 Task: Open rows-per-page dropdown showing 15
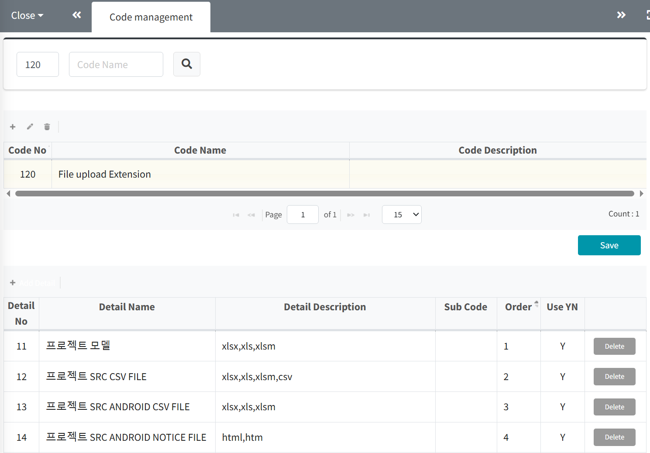(x=402, y=214)
